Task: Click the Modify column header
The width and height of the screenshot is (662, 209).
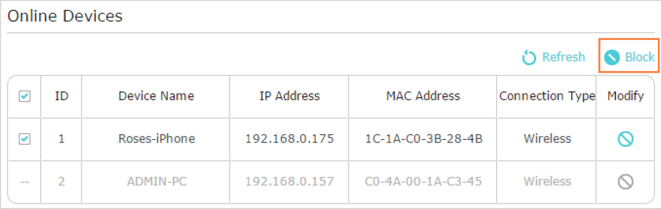Action: pos(626,96)
